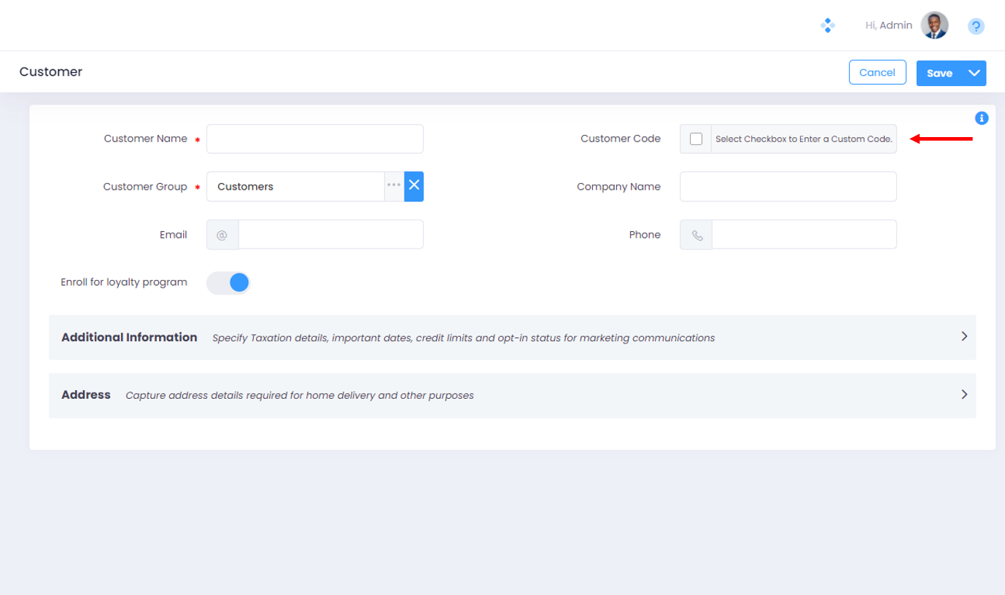Click the help question mark icon
Viewport: 1005px width, 595px height.
tap(976, 26)
